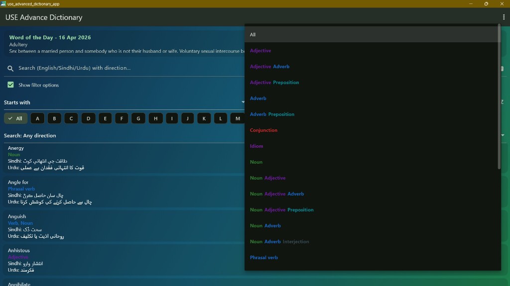Click the Starts with label

pyautogui.click(x=17, y=102)
